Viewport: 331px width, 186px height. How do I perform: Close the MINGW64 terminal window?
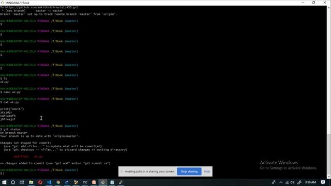click(x=325, y=3)
